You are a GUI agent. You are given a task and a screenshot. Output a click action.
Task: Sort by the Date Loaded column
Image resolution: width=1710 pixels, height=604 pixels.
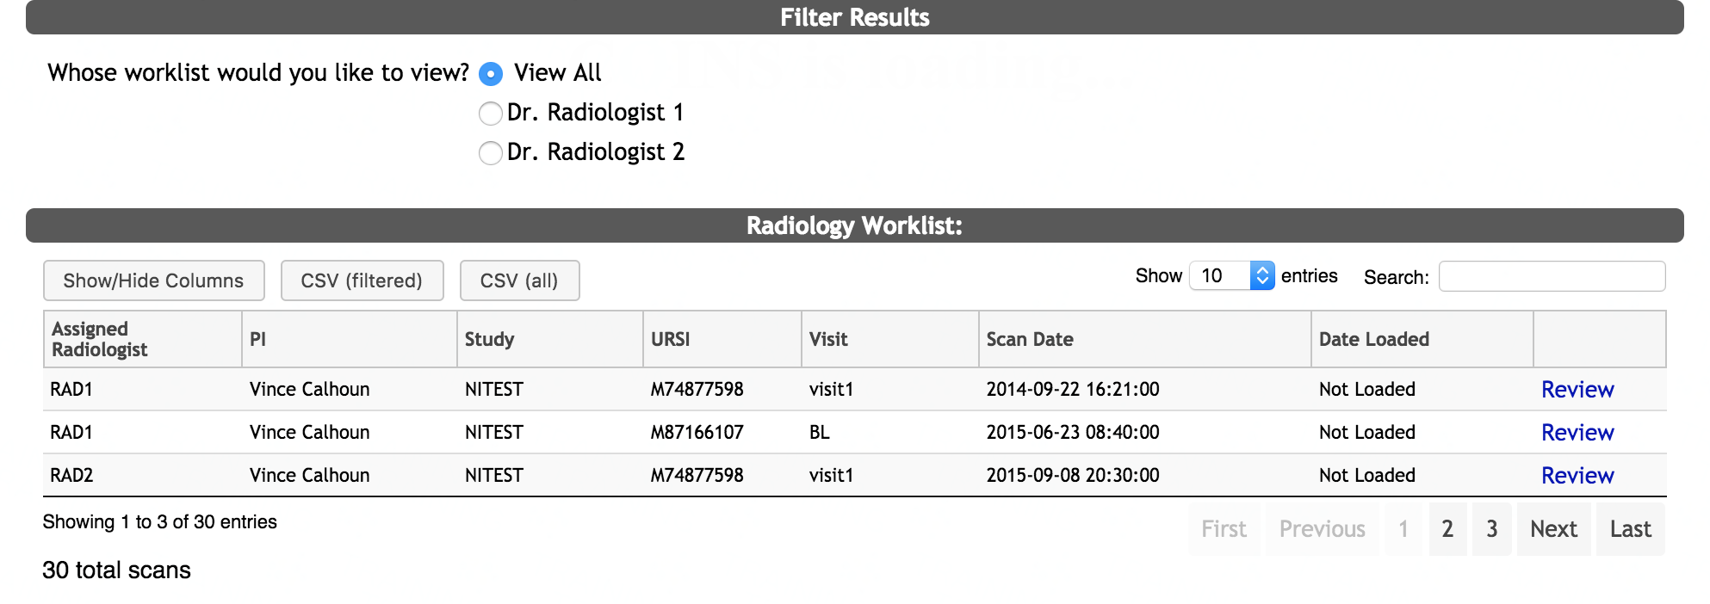pos(1374,339)
